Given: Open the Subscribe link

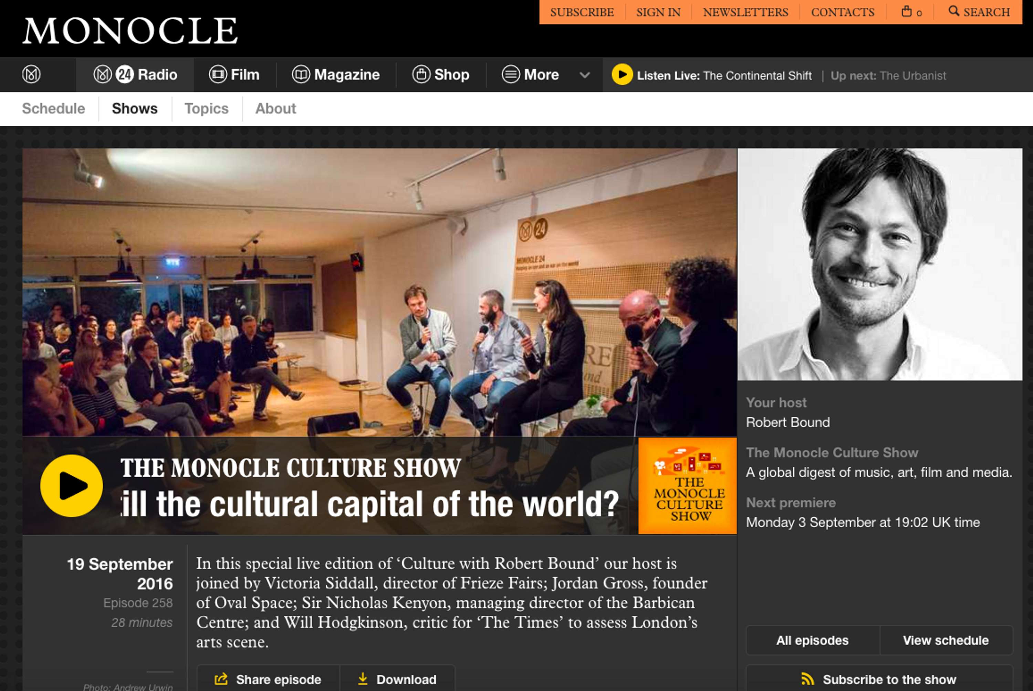Looking at the screenshot, I should [x=582, y=12].
